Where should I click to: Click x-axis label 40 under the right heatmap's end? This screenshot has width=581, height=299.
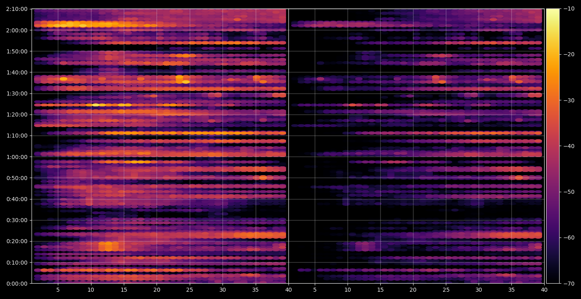coord(544,290)
